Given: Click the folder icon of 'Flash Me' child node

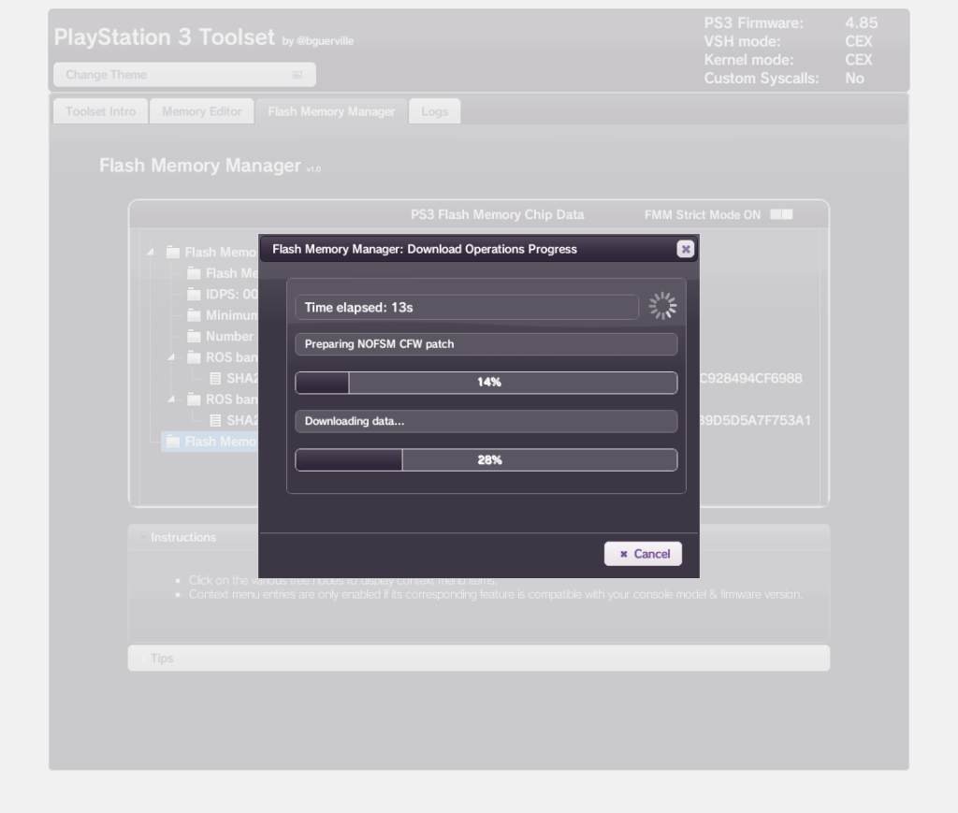Looking at the screenshot, I should point(194,273).
